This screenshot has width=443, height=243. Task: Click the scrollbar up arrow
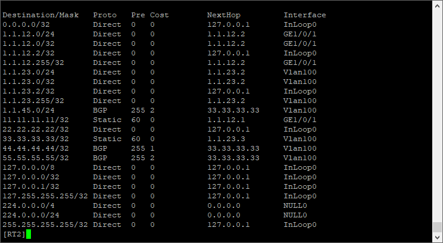tap(438, 5)
